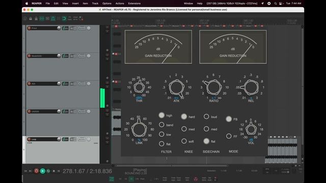Open the View menu
The image size is (326, 183).
(x=65, y=4)
